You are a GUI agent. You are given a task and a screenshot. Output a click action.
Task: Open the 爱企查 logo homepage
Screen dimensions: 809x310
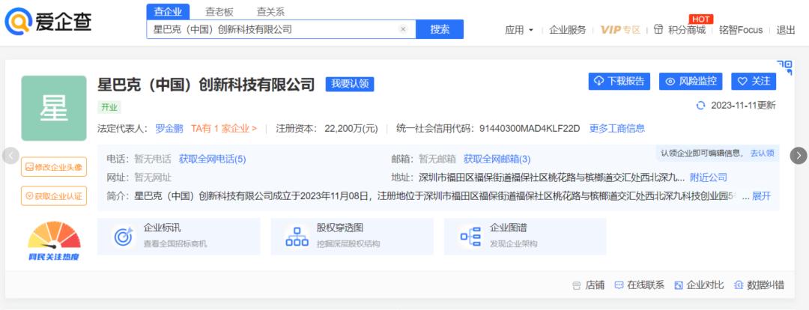pos(49,21)
